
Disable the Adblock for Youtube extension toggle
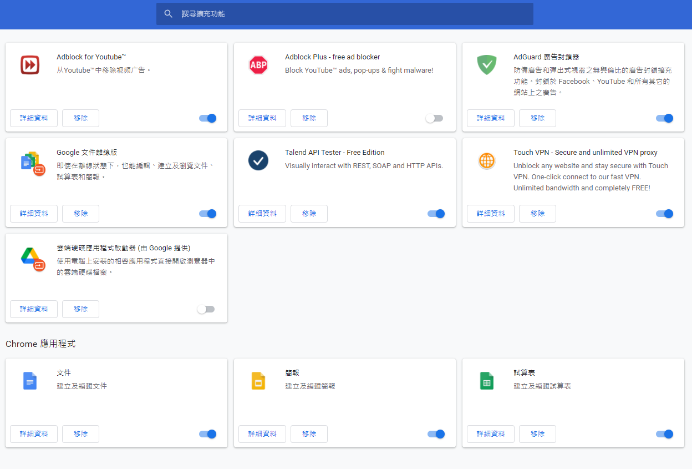tap(208, 118)
